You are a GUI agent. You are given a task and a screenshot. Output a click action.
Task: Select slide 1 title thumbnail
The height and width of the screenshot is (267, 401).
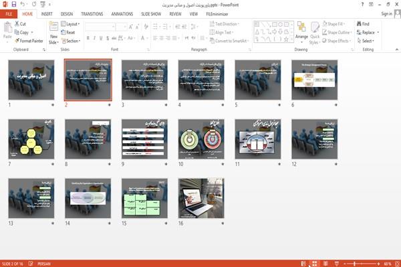31,80
